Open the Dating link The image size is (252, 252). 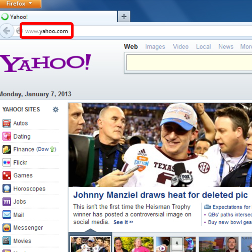tap(22, 137)
